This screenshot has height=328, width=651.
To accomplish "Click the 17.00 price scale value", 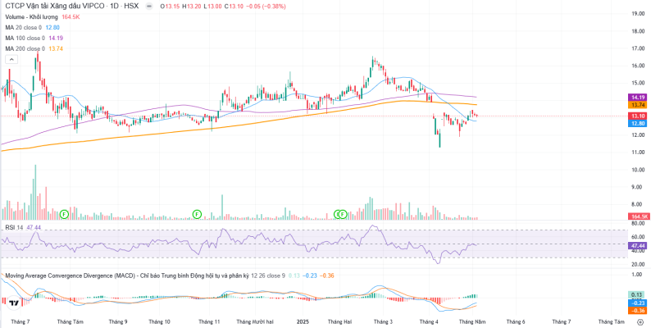I will pos(637,48).
